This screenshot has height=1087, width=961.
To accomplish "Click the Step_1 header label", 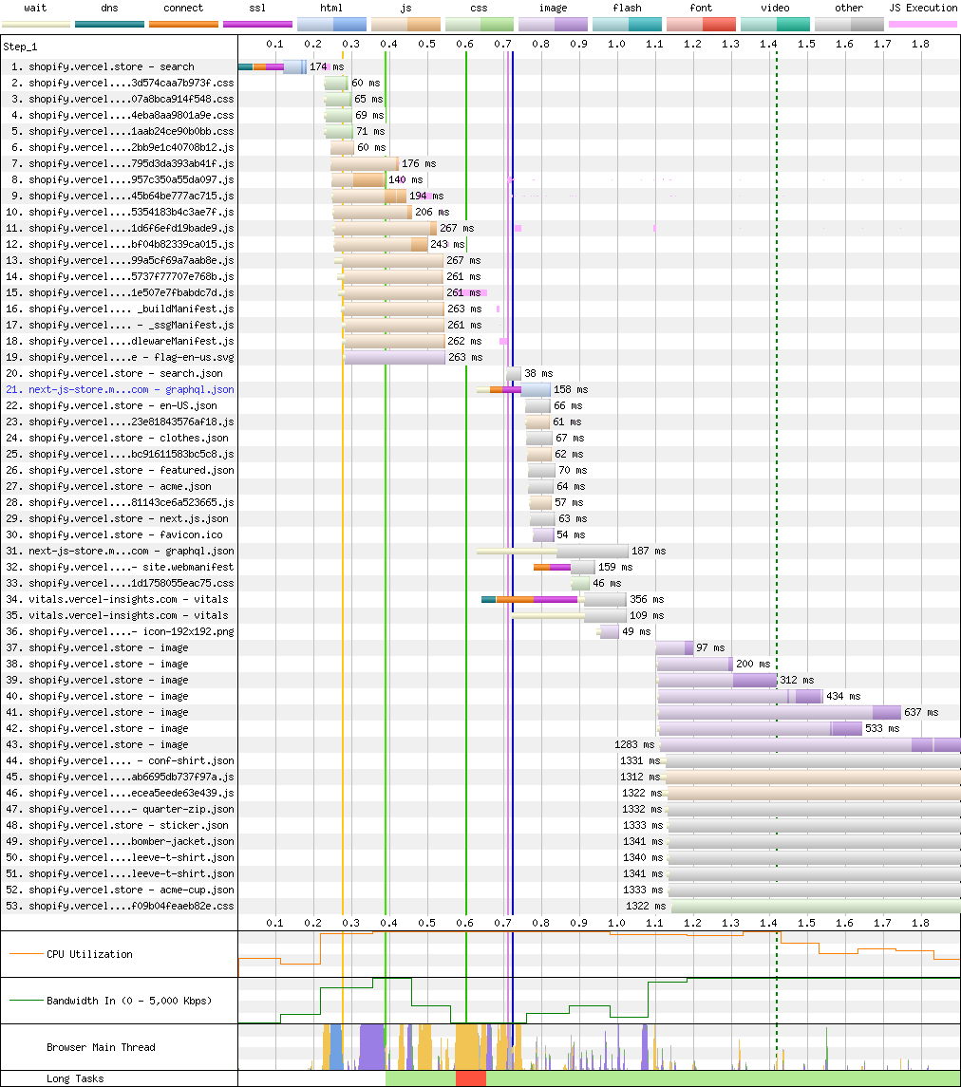I will pyautogui.click(x=20, y=47).
